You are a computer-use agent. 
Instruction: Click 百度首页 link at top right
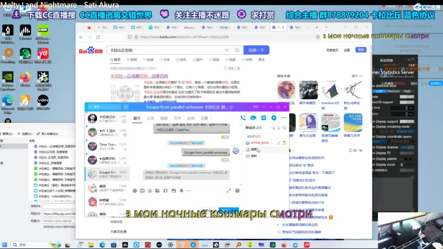click(x=332, y=50)
